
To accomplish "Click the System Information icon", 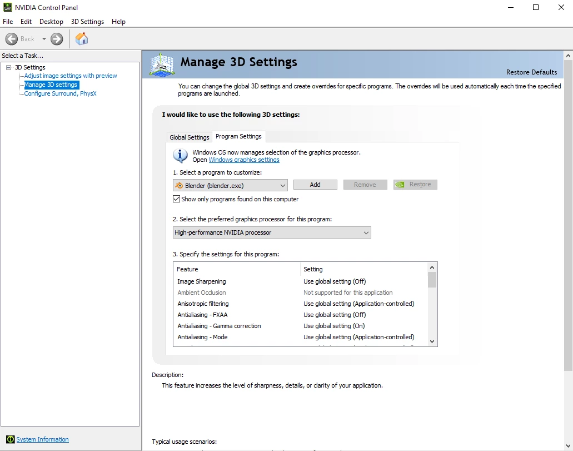I will (10, 439).
